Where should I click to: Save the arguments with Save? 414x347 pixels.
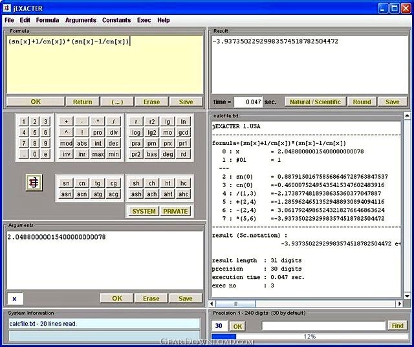click(x=186, y=298)
